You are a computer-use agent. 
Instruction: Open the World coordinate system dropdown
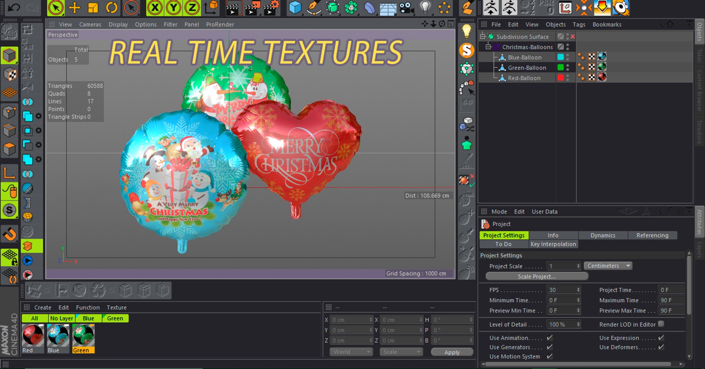(x=351, y=352)
